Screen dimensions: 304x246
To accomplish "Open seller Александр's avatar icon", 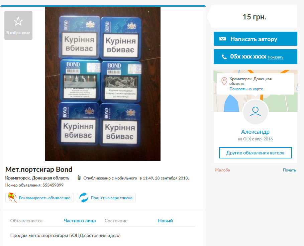I will 255,112.
